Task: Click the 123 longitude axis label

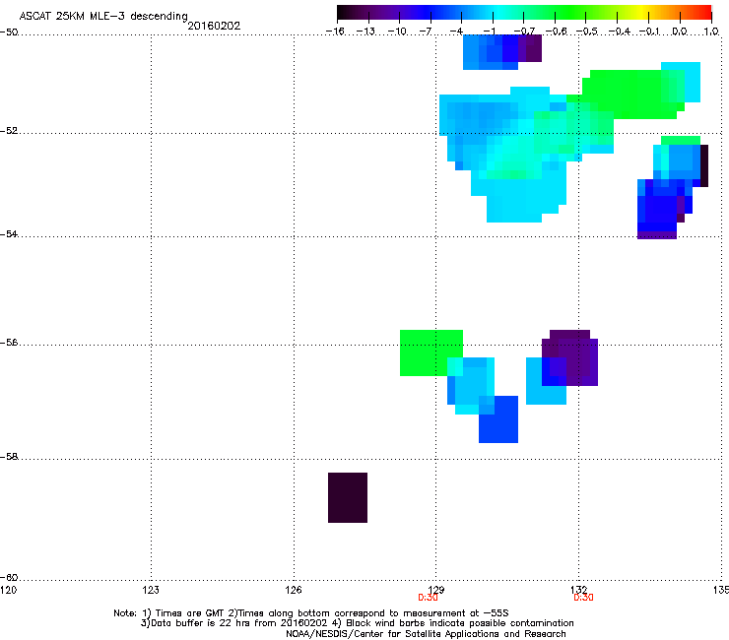Action: tap(151, 590)
